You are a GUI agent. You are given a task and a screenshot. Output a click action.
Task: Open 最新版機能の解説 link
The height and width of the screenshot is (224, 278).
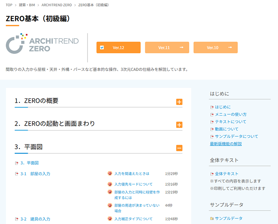[226, 144]
